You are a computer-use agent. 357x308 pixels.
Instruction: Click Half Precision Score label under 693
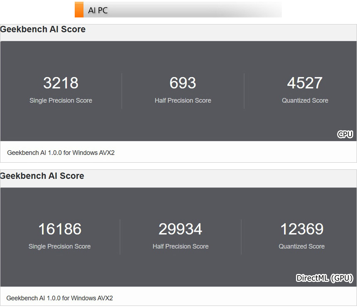[x=183, y=100]
